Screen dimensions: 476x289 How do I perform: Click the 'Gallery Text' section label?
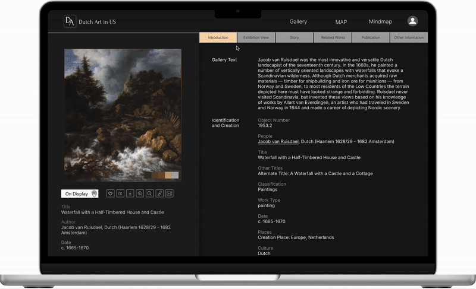(x=224, y=60)
